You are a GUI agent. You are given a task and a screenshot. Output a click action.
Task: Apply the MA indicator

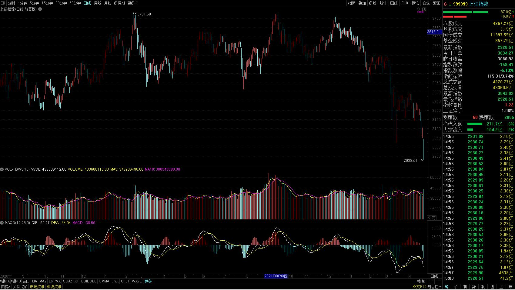35,281
